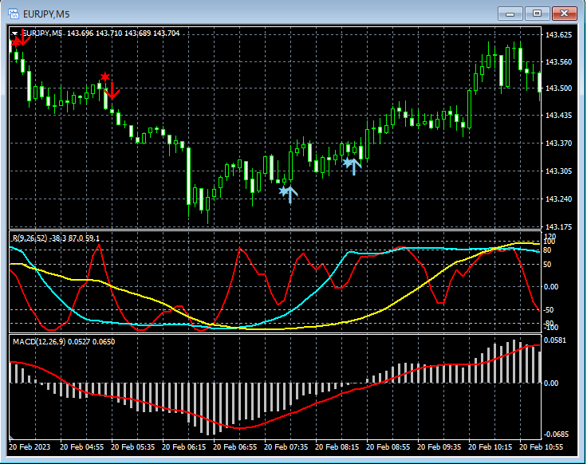Click the 143.500 price level on the axis
Screen dimensions: 587x464
coord(558,88)
